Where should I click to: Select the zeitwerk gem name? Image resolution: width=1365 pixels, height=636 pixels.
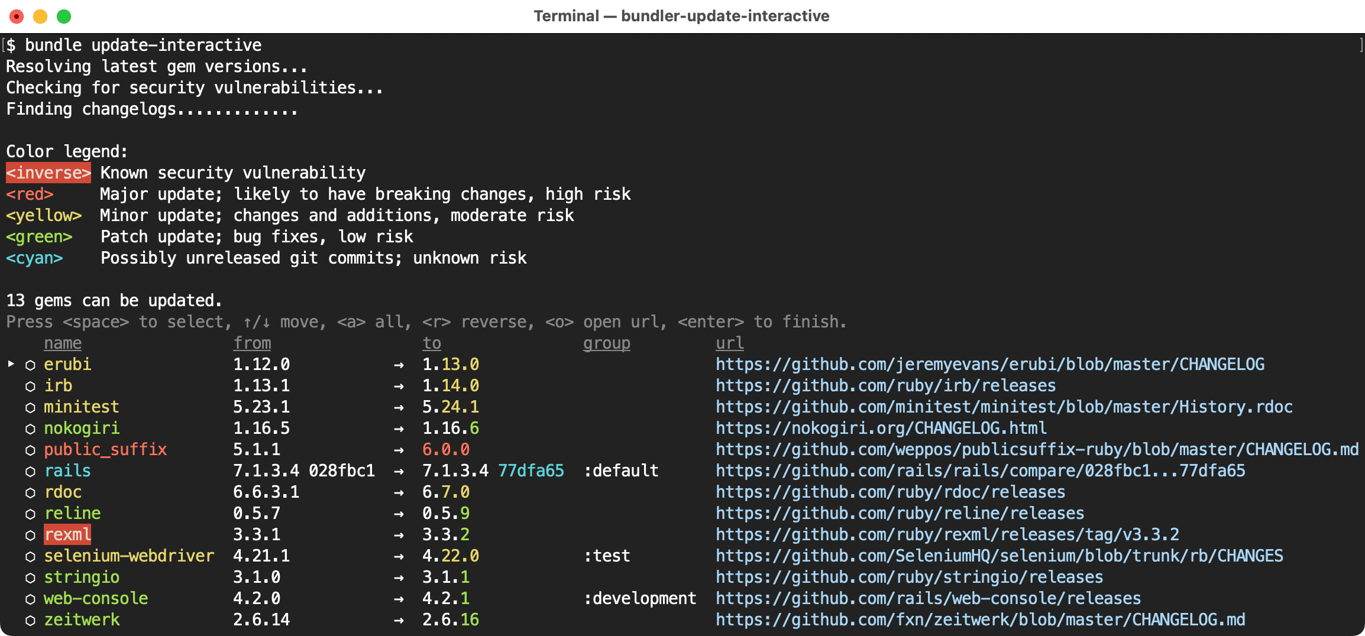click(82, 619)
